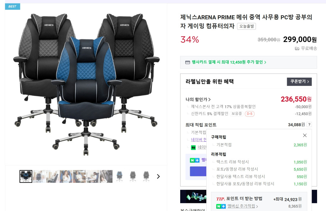Click the N+ membership badge icon

[x=195, y=160]
